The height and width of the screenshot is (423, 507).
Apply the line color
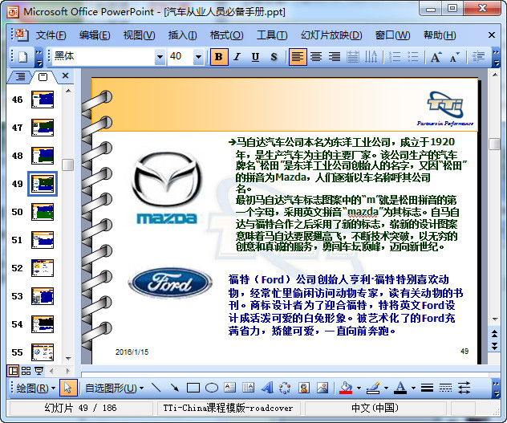(373, 388)
